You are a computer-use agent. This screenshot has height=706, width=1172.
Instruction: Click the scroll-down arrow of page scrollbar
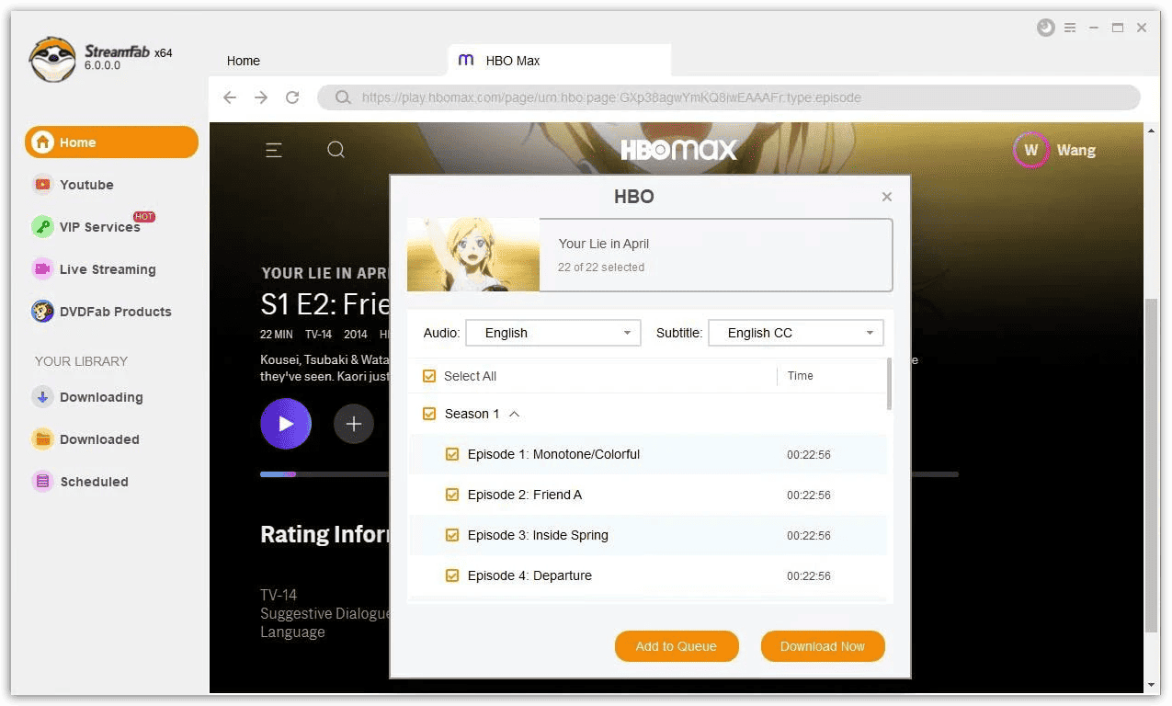click(1153, 685)
